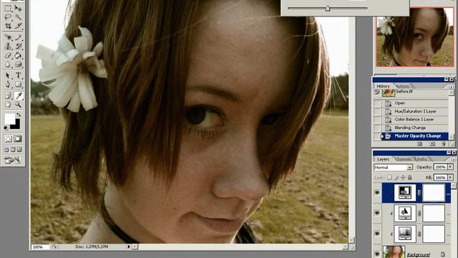The height and width of the screenshot is (258, 458).
Task: Delete current history state trash icon
Action: point(444,144)
